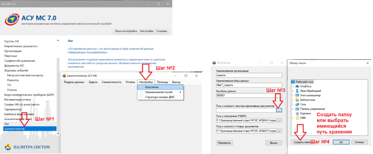Click the Палитра Систем logo
The height and width of the screenshot is (154, 373).
27,147
